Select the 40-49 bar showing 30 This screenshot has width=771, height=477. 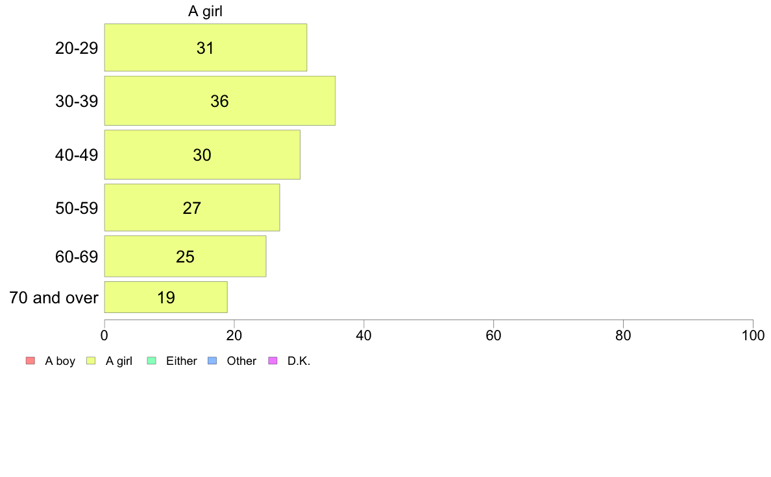[202, 155]
